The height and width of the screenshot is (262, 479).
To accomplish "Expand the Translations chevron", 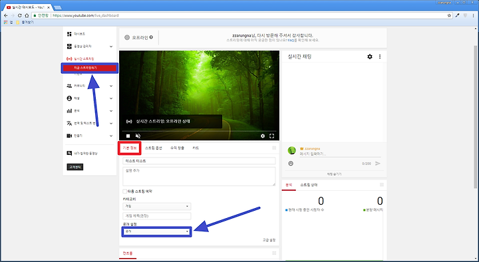I will pyautogui.click(x=111, y=124).
